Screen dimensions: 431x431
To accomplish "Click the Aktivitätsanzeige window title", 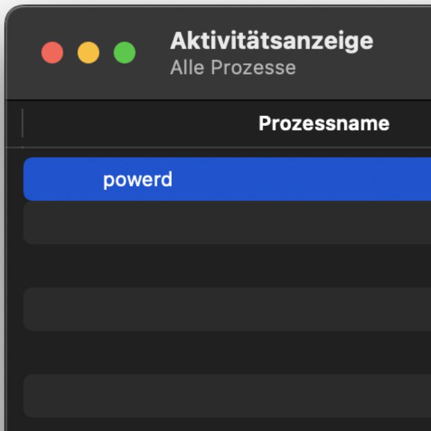I will pyautogui.click(x=271, y=40).
